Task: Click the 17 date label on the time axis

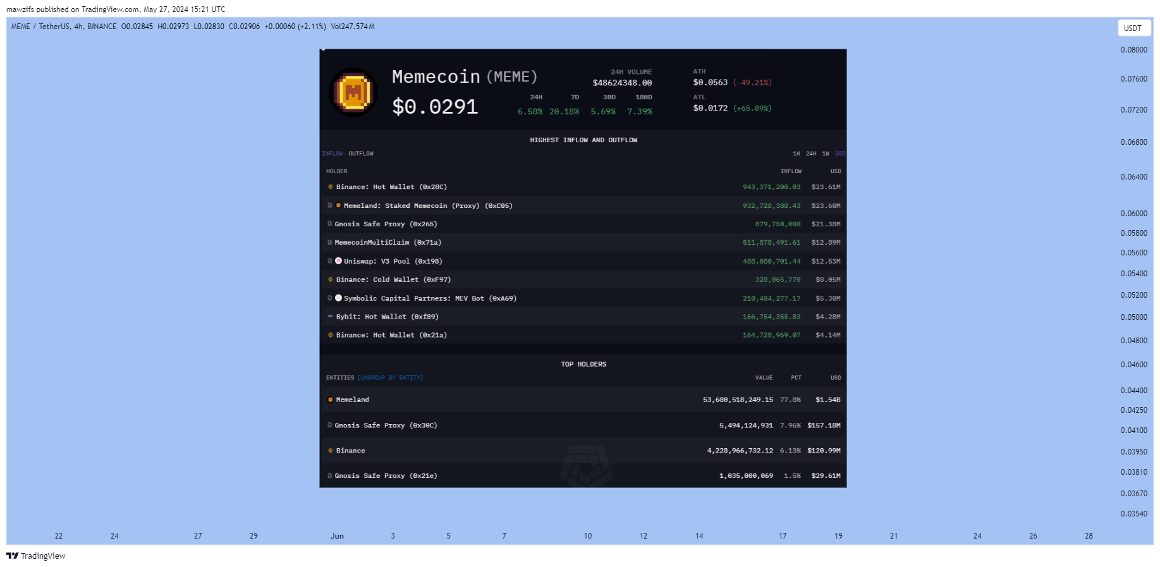Action: click(x=783, y=536)
